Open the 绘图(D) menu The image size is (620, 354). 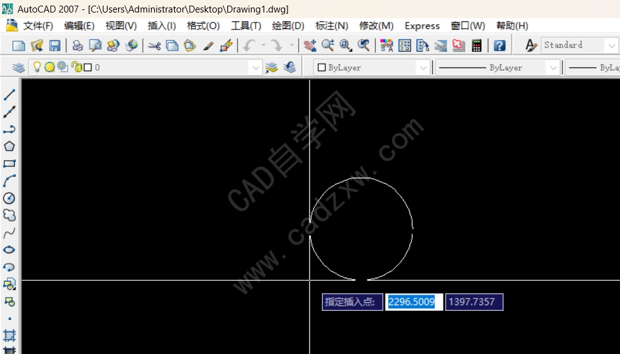coord(288,26)
